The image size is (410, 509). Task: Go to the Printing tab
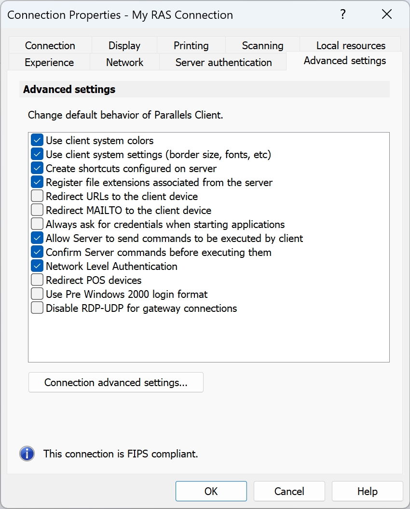pyautogui.click(x=191, y=46)
